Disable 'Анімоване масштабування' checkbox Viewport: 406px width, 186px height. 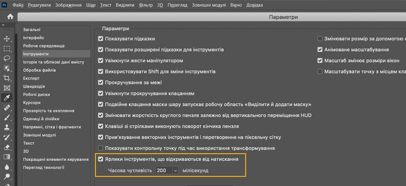(x=320, y=50)
